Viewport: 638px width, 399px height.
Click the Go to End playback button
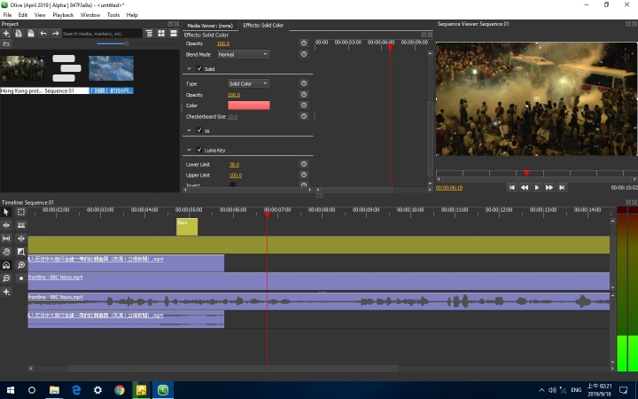point(562,187)
